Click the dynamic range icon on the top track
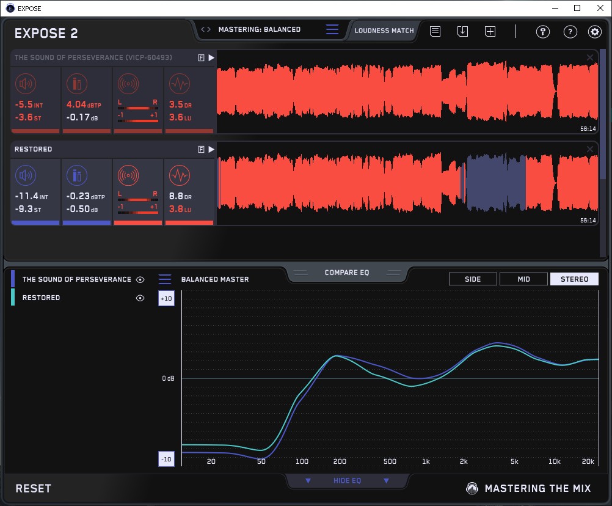This screenshot has width=612, height=506. pos(179,84)
